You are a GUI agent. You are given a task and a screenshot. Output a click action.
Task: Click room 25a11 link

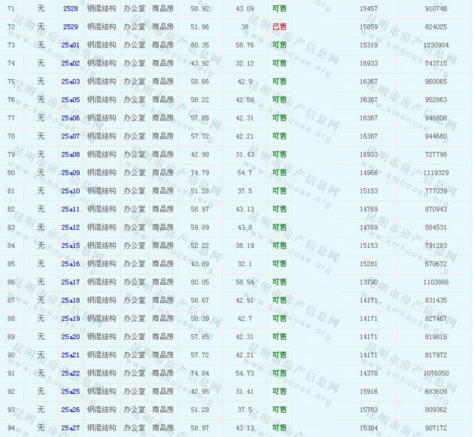click(71, 209)
